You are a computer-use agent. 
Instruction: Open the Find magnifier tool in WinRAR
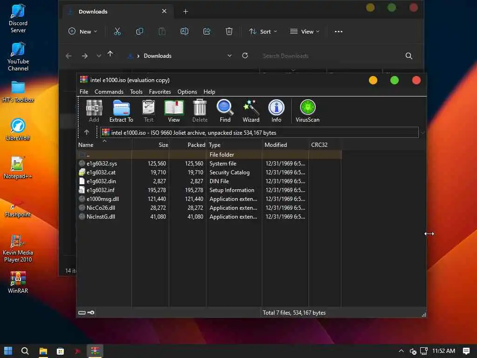click(225, 111)
